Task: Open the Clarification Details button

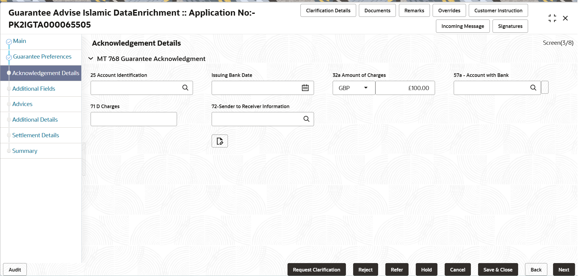Action: (328, 11)
